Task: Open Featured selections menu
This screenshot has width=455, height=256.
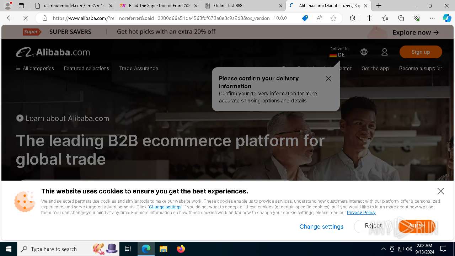Action: [86, 68]
